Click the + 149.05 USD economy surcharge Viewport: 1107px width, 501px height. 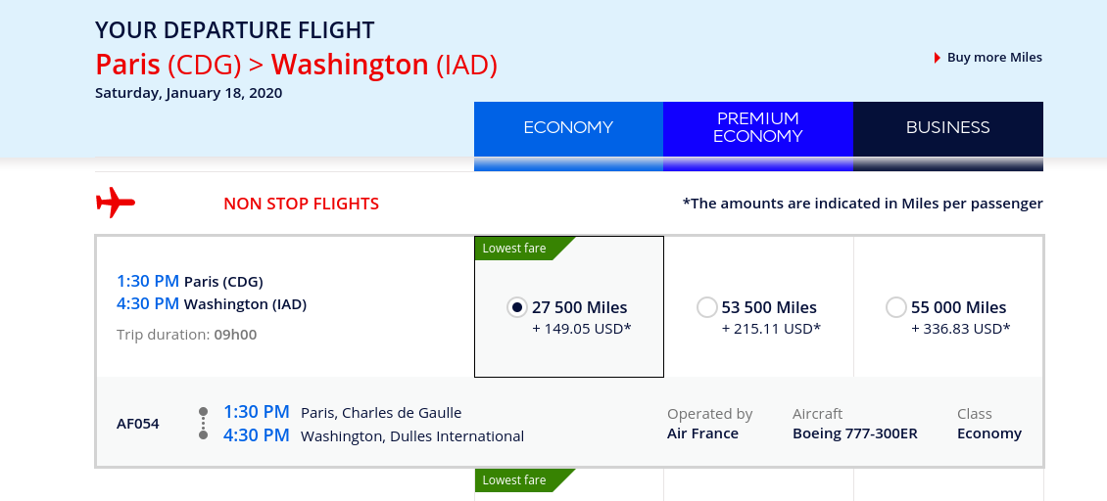(581, 329)
